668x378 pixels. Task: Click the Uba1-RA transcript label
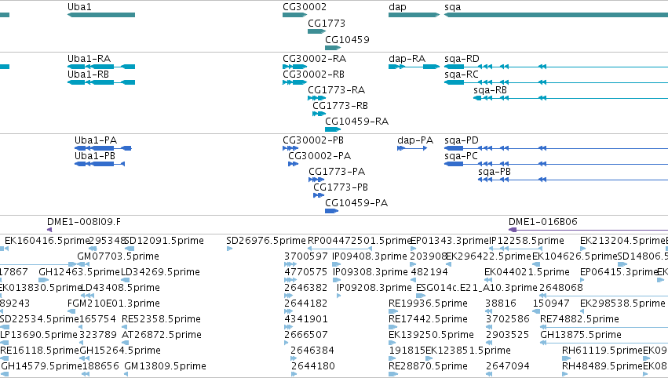pyautogui.click(x=89, y=58)
